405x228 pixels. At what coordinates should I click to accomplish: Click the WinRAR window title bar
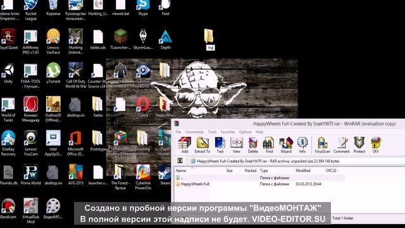pyautogui.click(x=289, y=123)
